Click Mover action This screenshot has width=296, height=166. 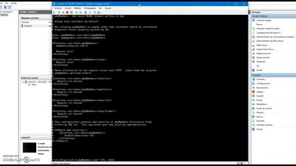(260, 117)
